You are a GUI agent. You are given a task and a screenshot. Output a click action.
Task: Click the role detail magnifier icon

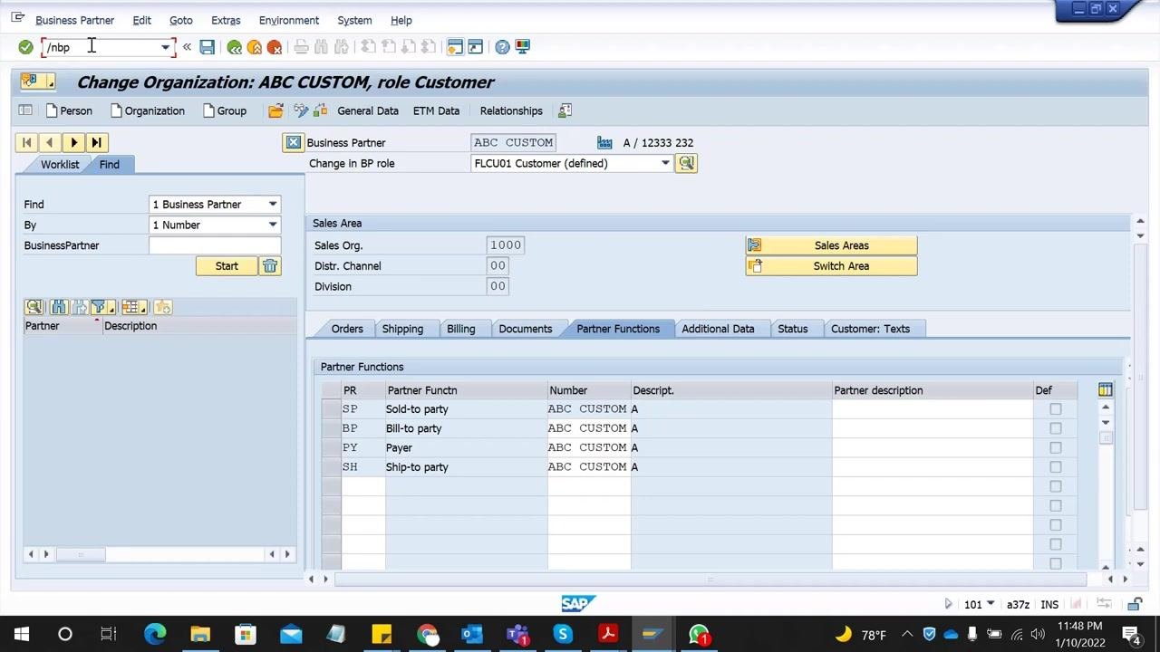(686, 163)
